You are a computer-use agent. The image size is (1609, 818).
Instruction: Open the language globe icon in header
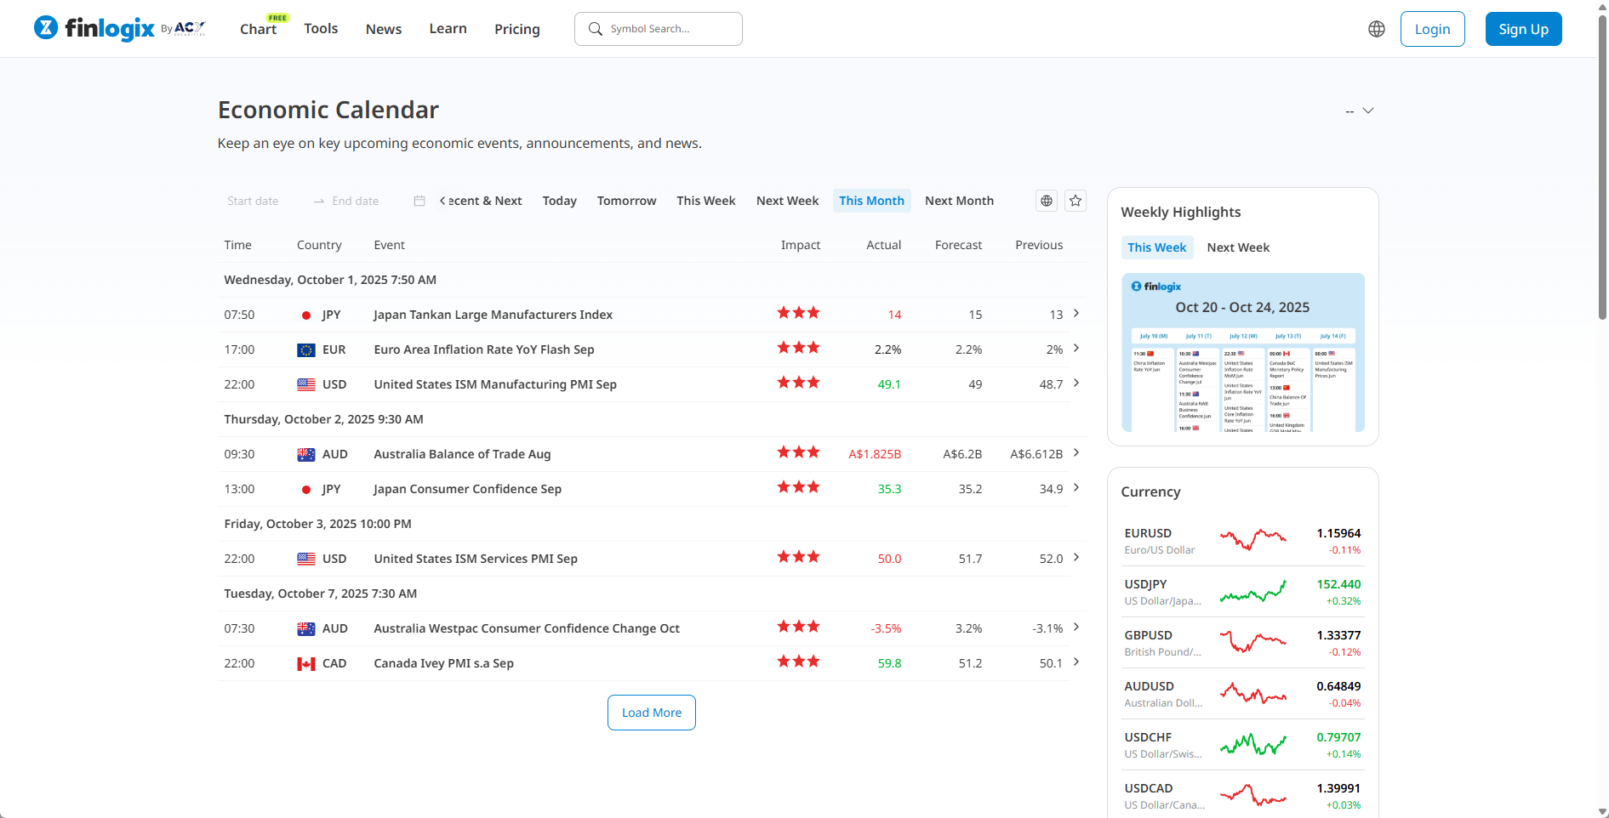[1376, 29]
